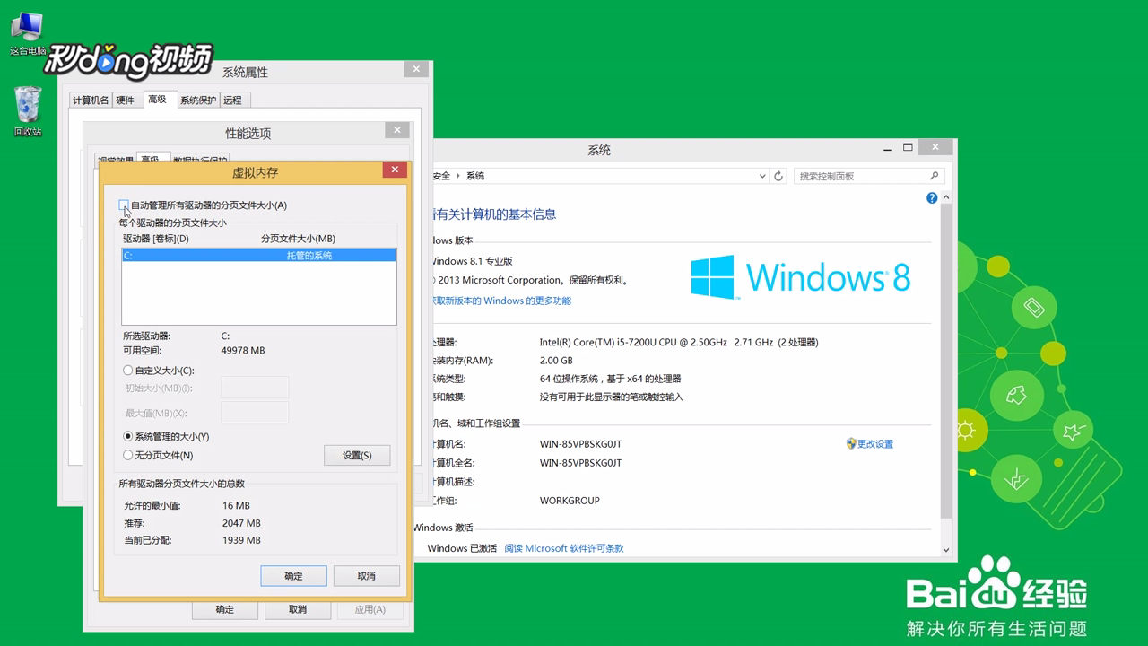The height and width of the screenshot is (646, 1148).
Task: Close the 性能选项 dialog
Action: pos(397,130)
